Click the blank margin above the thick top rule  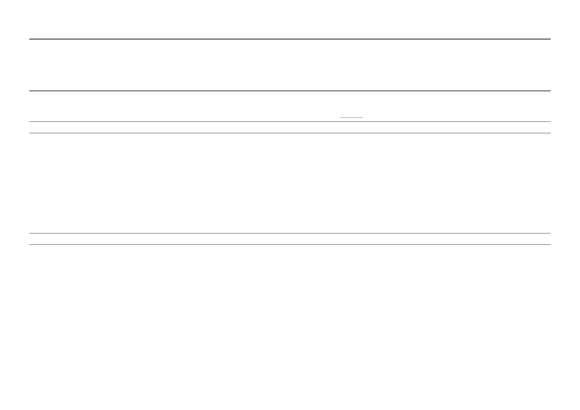[x=290, y=19]
